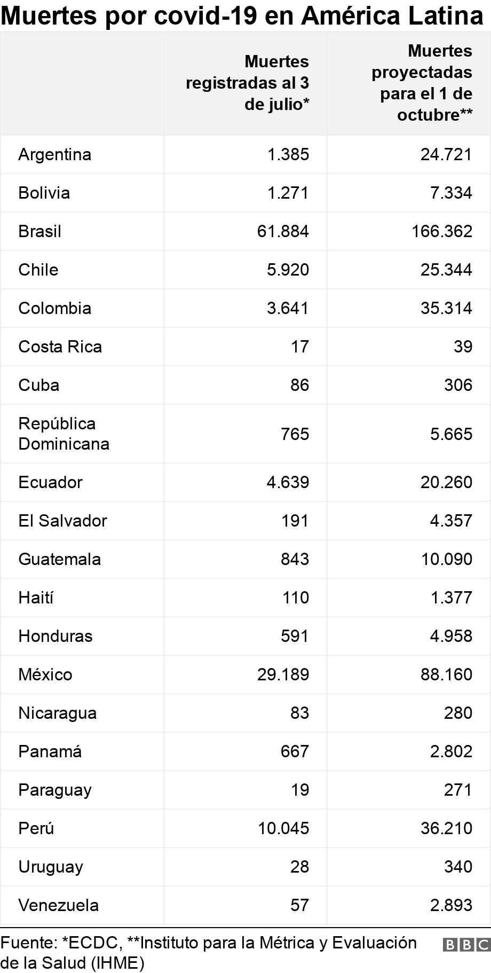Select the Venezuela row label

point(59,905)
